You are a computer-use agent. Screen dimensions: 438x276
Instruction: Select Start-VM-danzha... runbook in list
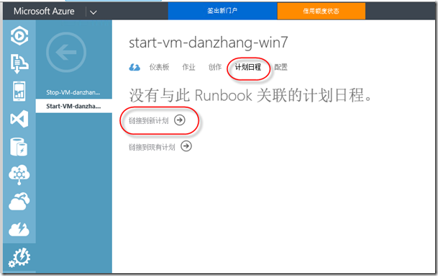74,106
